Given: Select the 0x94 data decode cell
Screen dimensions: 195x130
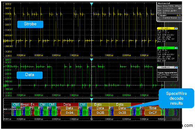Looking at the screenshot, I should coord(69,113).
